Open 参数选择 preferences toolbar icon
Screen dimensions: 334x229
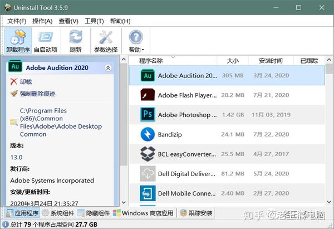pyautogui.click(x=106, y=41)
